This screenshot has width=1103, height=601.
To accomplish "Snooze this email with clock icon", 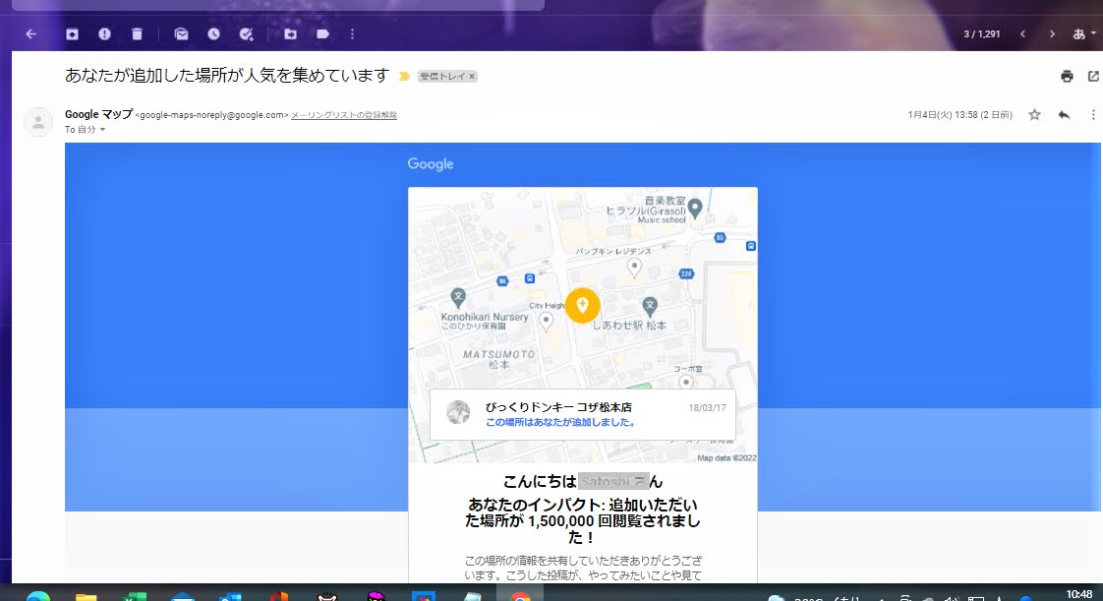I will pos(214,33).
